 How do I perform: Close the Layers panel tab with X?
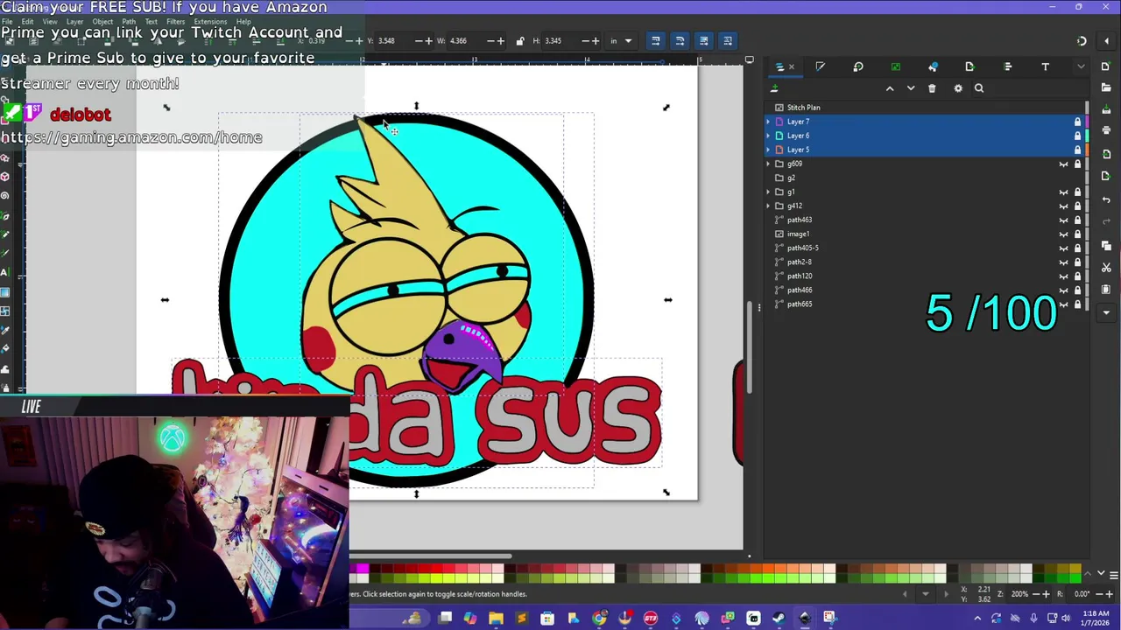(x=792, y=66)
